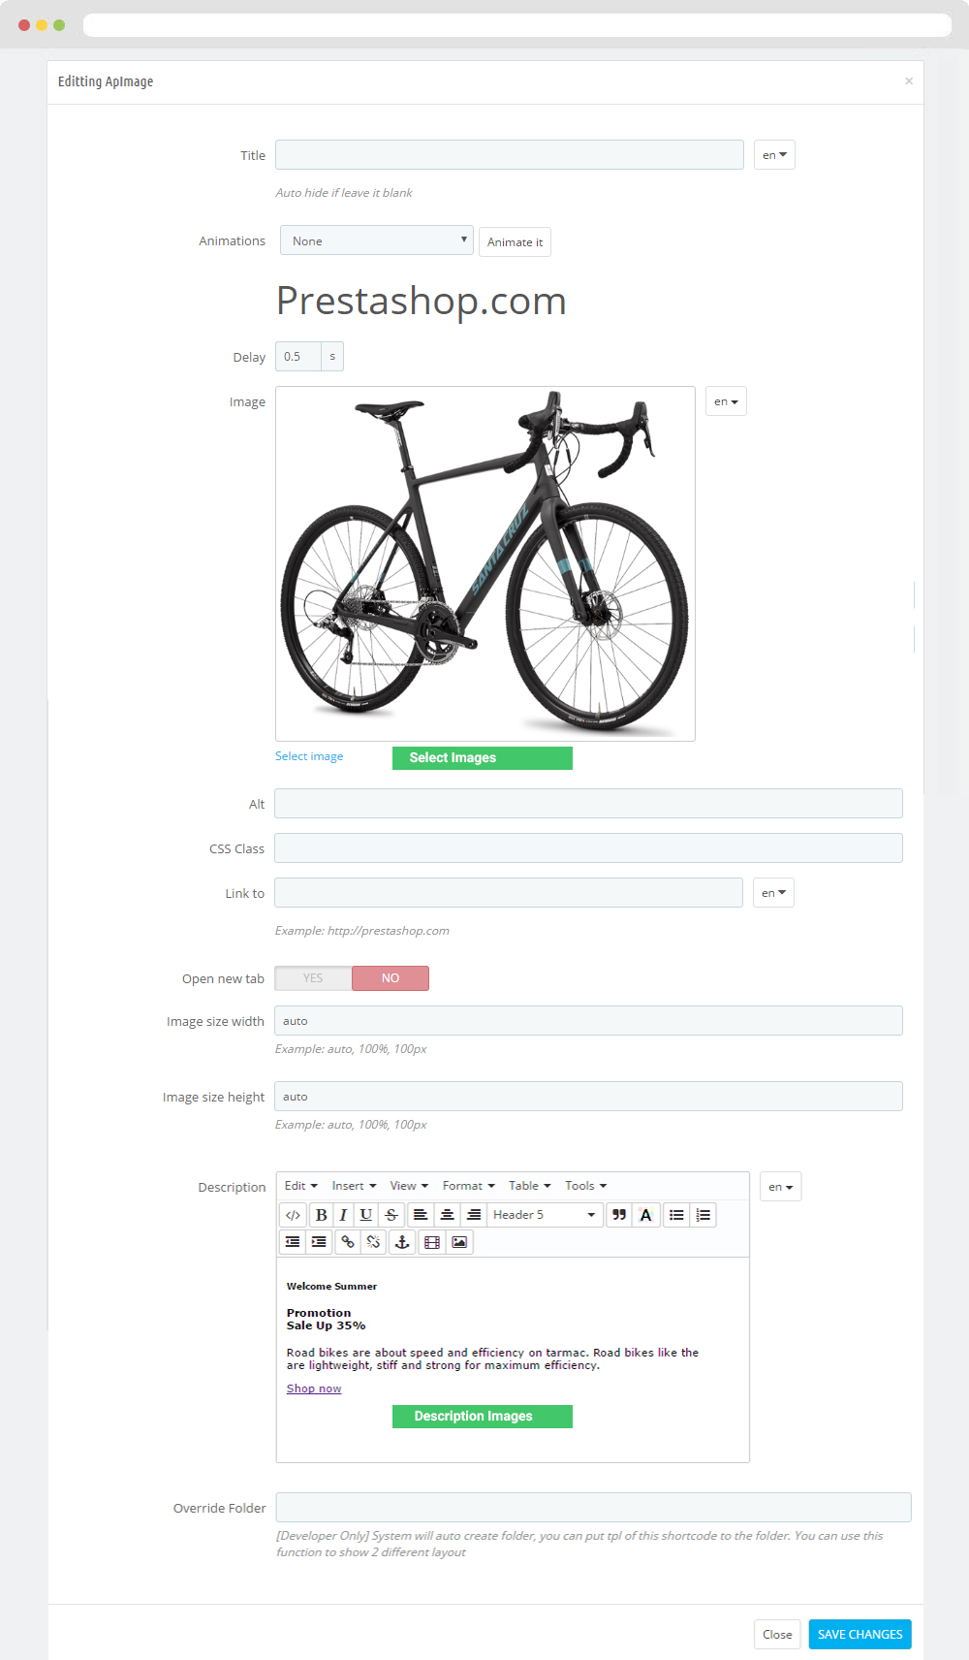Image resolution: width=969 pixels, height=1660 pixels.
Task: Apply strikethrough formatting
Action: tap(391, 1215)
